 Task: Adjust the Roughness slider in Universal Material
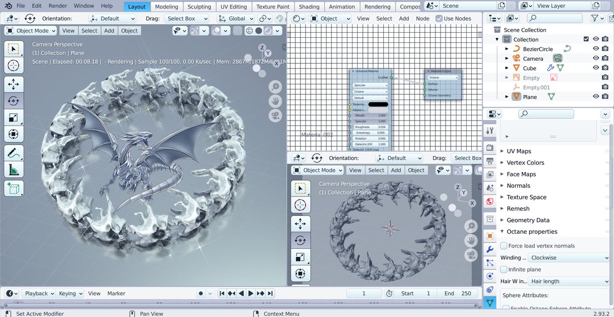point(370,127)
